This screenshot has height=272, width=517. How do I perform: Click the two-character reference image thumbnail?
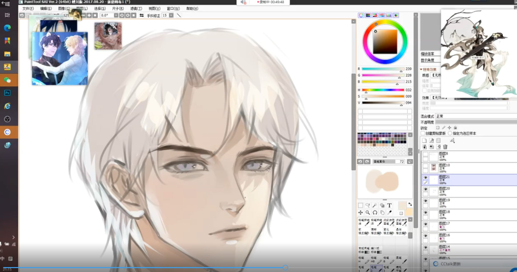pos(60,58)
